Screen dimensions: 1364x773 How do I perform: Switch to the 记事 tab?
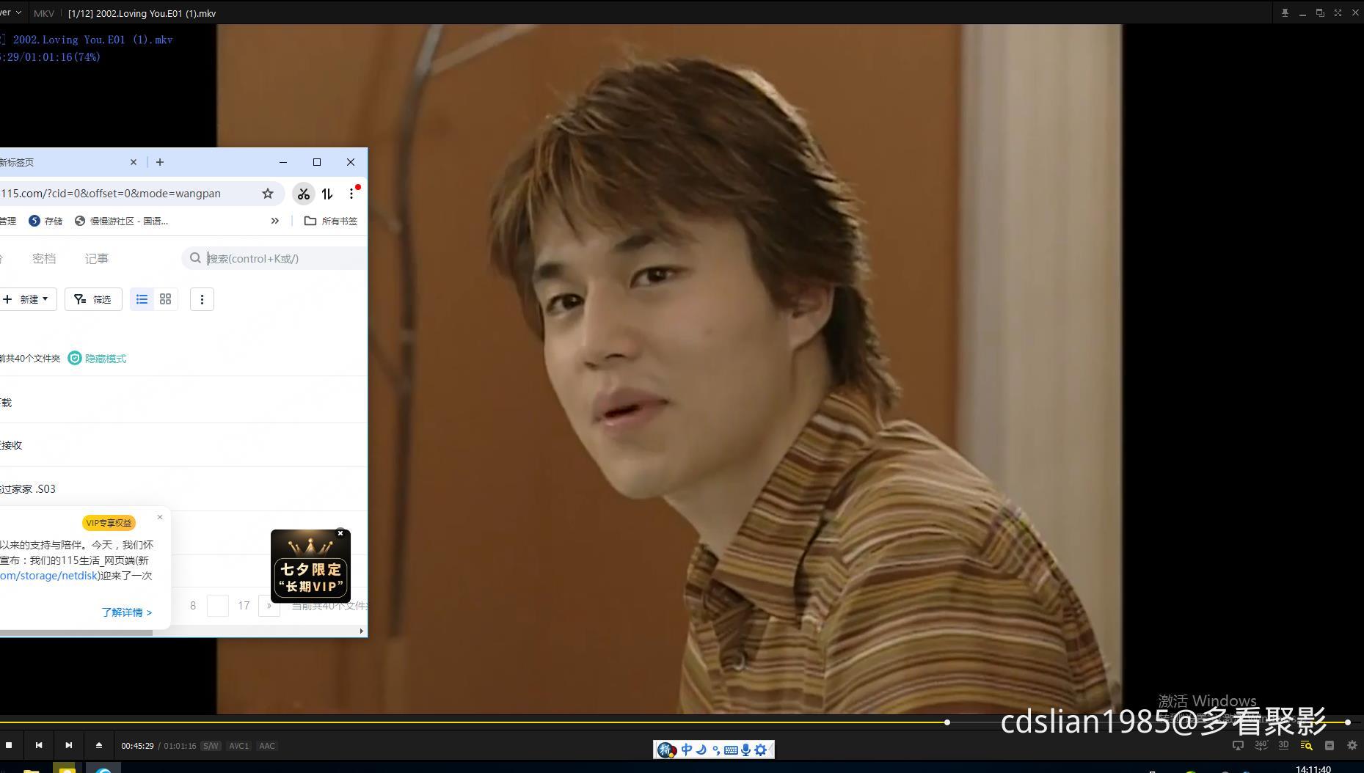point(97,259)
